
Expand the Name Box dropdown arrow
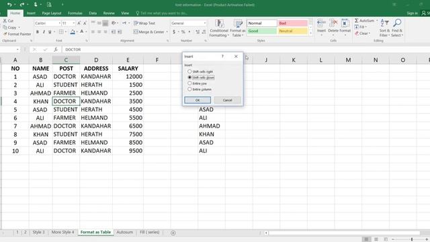coord(17,49)
